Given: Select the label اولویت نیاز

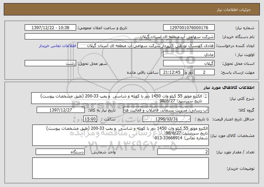Looking at the screenshot, I should click(x=245, y=55).
